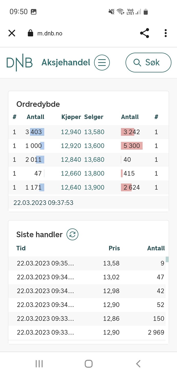177x375 pixels.
Task: Open the Aksjehandel hamburger menu
Action: click(x=102, y=63)
